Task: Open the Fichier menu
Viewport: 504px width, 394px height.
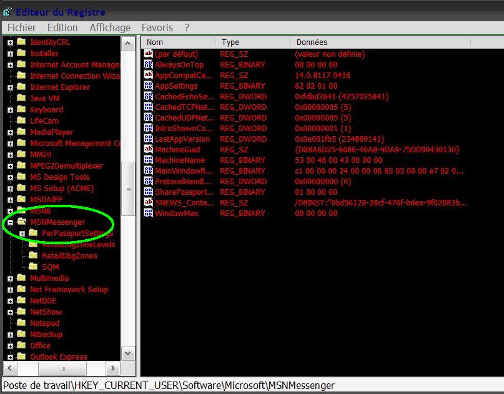Action: [x=21, y=28]
